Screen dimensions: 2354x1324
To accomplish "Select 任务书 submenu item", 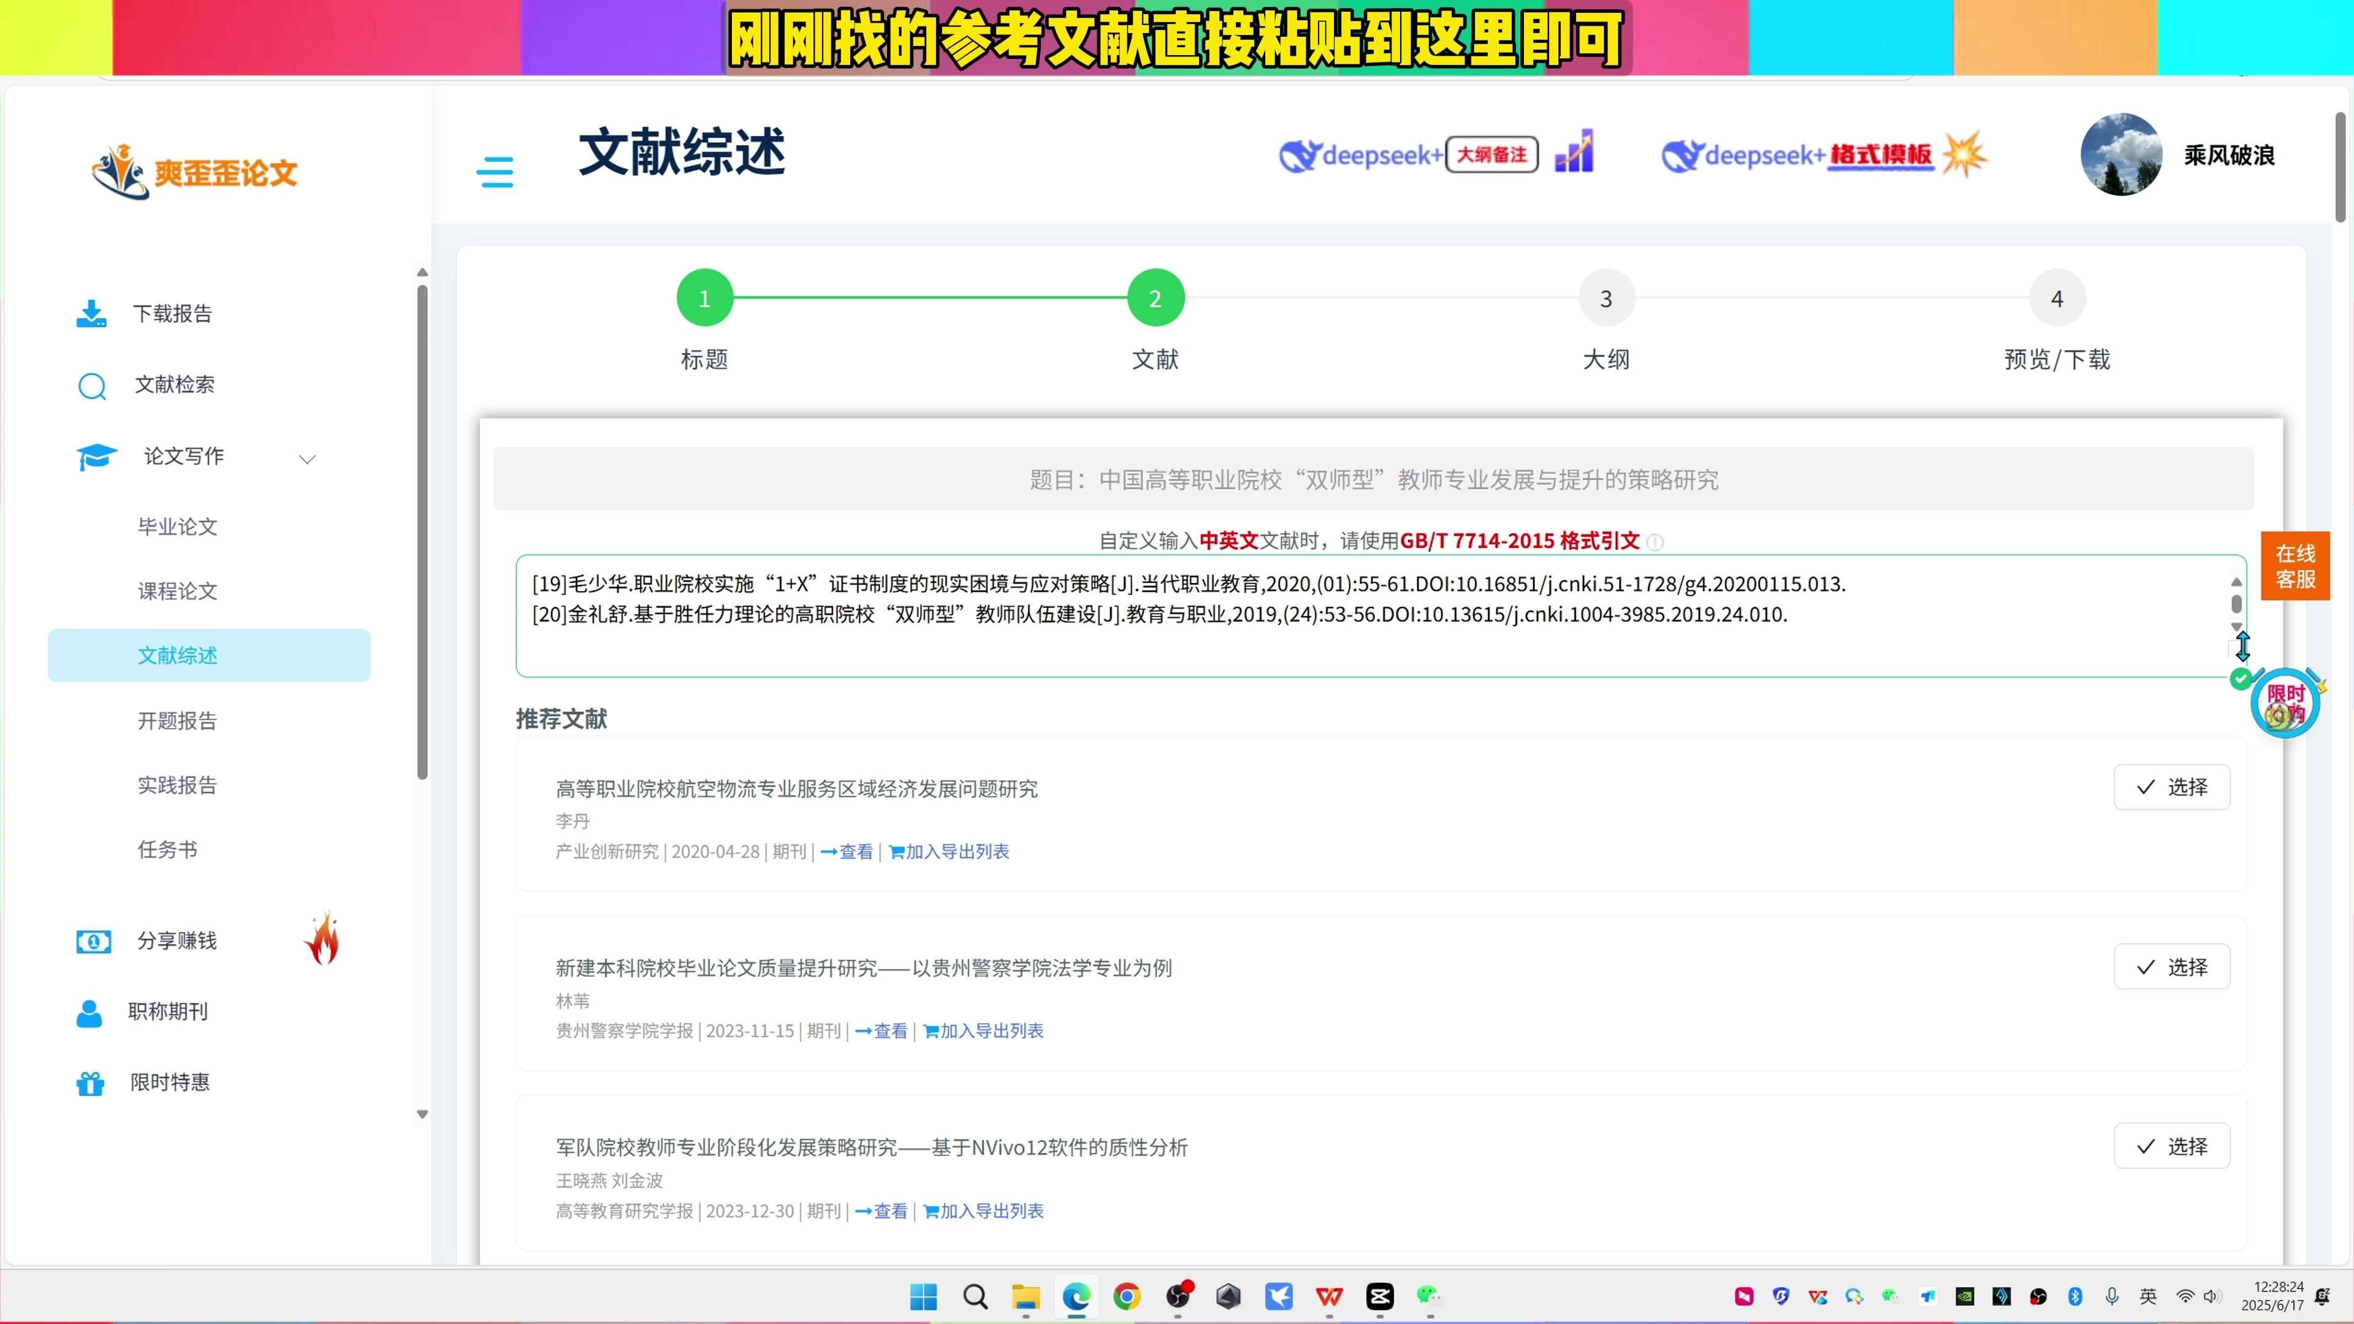I will click(x=167, y=850).
